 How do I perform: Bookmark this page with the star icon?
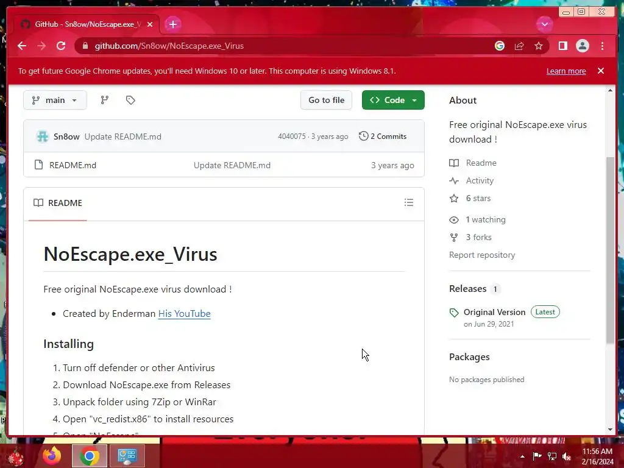pyautogui.click(x=539, y=46)
